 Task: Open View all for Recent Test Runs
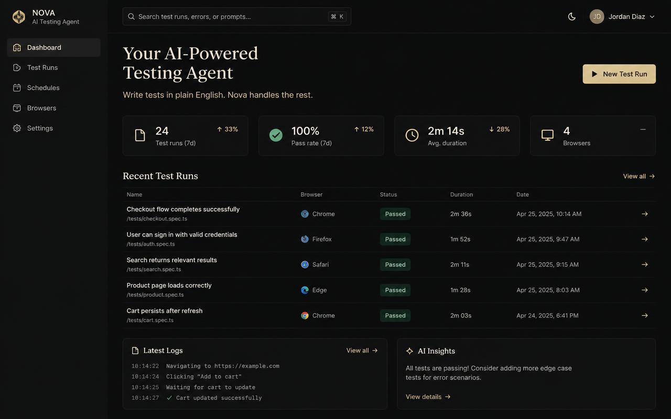point(639,177)
